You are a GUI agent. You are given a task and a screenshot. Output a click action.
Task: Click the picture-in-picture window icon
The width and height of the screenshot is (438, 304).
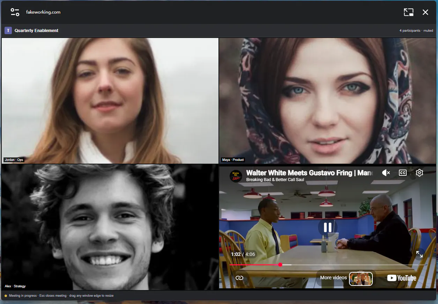click(409, 12)
